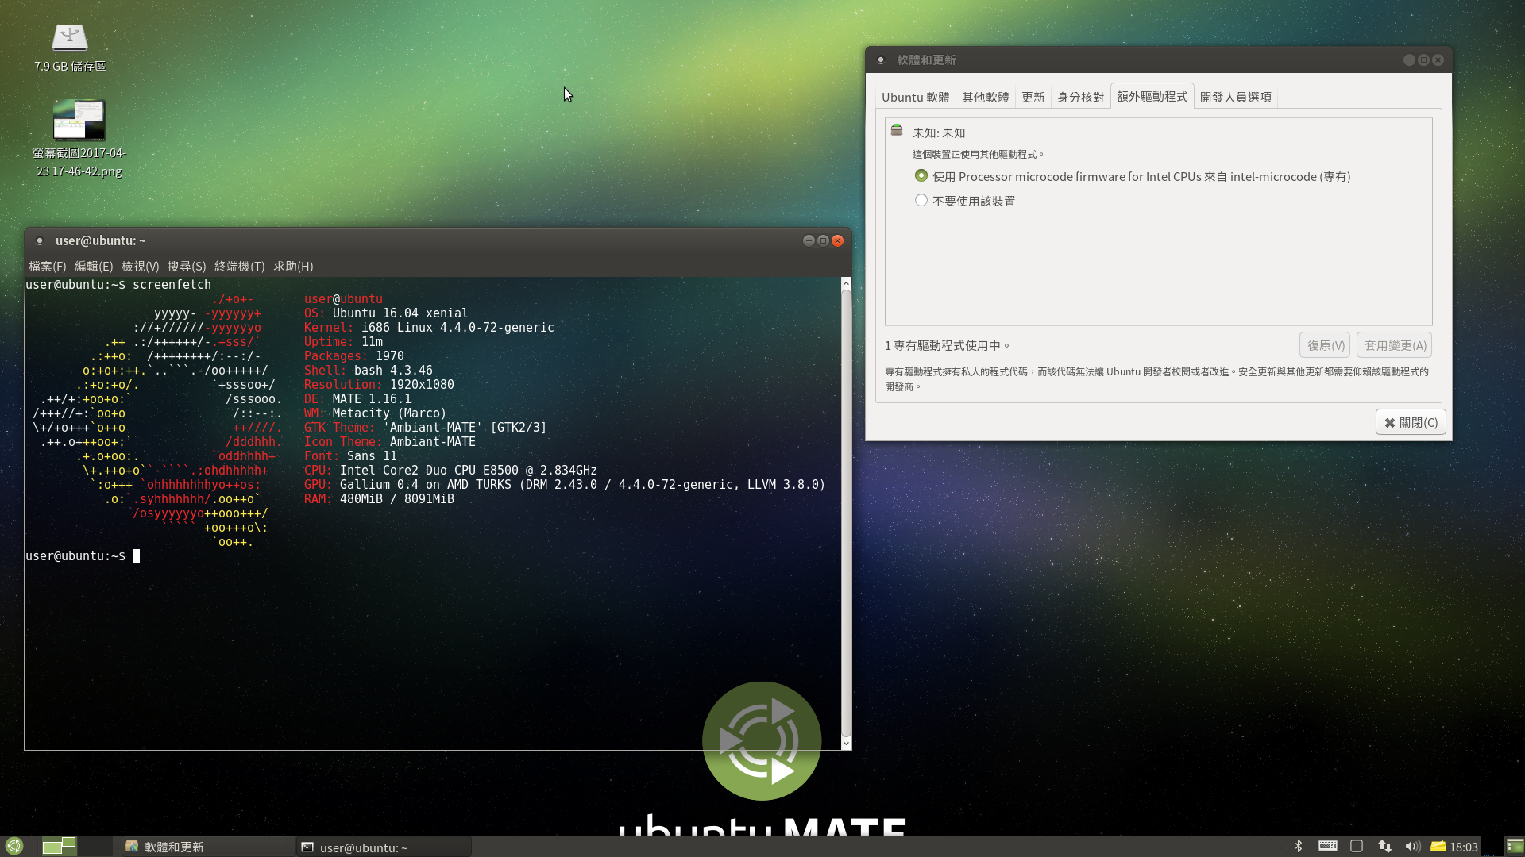Viewport: 1525px width, 857px height.
Task: Maximize the terminal window
Action: coord(823,240)
